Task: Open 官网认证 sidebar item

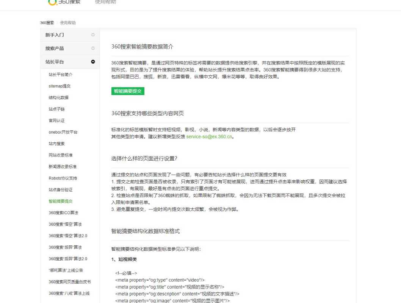Action: tap(56, 120)
